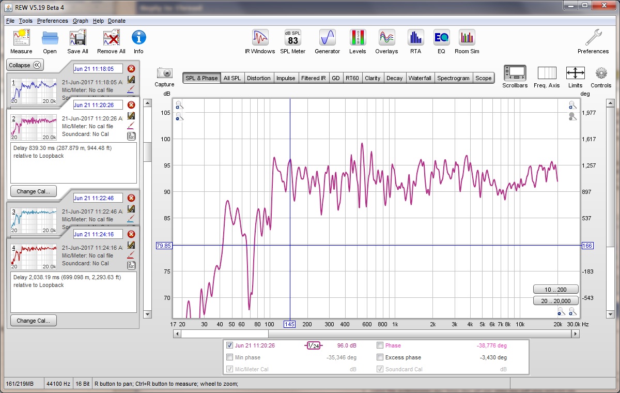620x393 pixels.
Task: Toggle the Freq. Axis scale icon
Action: pyautogui.click(x=547, y=73)
